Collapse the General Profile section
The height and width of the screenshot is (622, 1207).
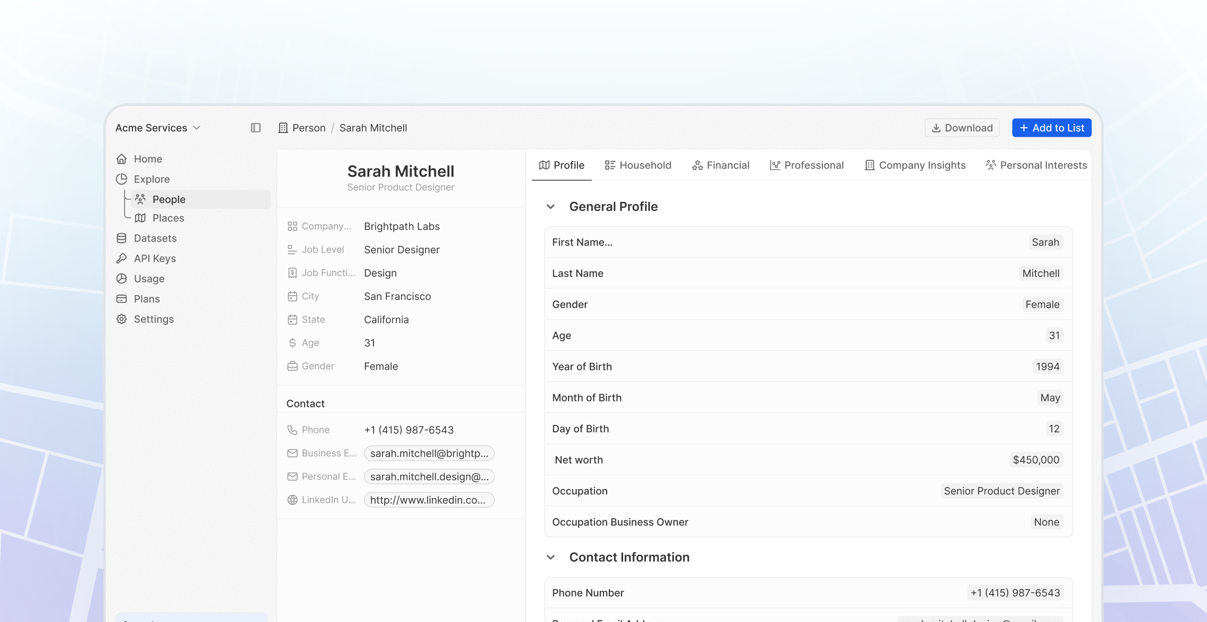[x=551, y=207]
